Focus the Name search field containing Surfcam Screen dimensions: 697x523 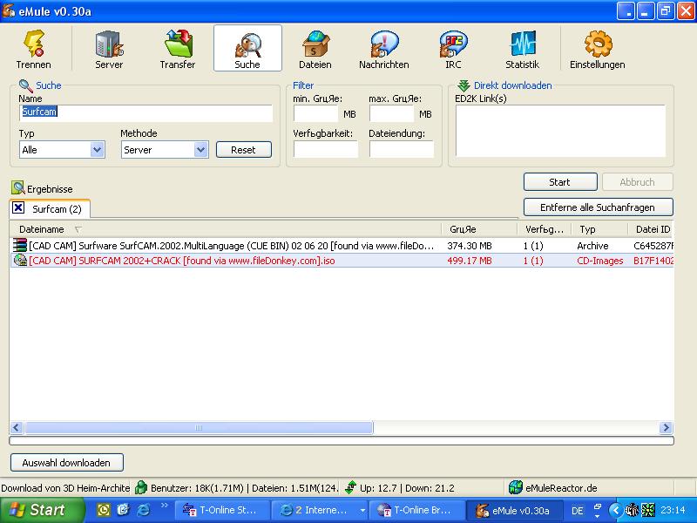(145, 112)
